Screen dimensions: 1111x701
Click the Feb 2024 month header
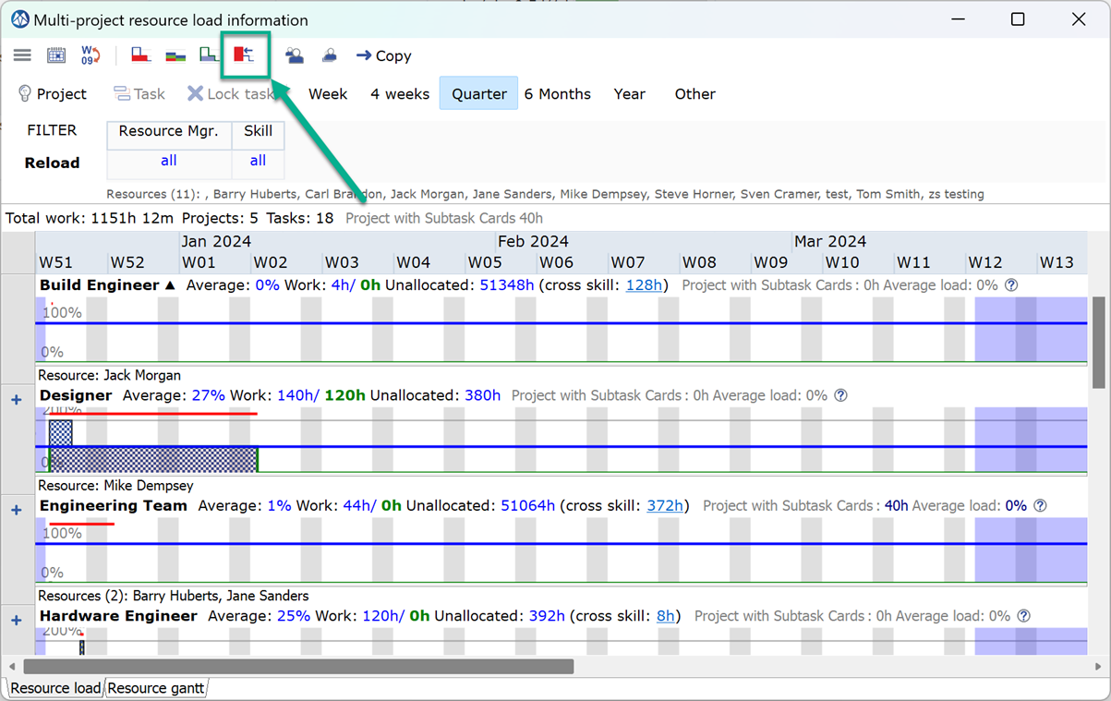click(533, 242)
